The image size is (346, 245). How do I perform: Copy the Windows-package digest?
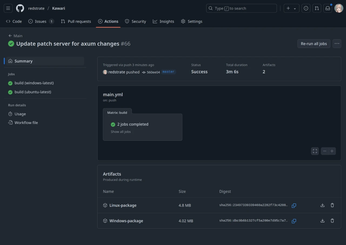(294, 221)
